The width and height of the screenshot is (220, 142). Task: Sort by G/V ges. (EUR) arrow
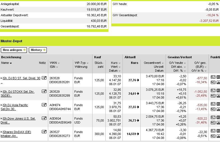(205, 67)
